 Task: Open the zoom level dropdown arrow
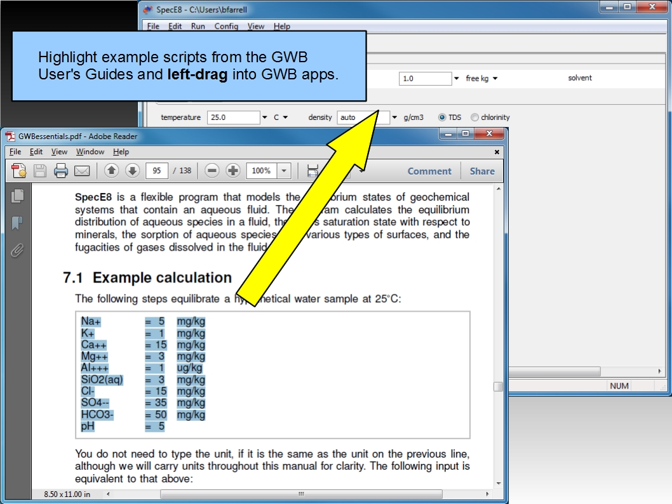(284, 170)
